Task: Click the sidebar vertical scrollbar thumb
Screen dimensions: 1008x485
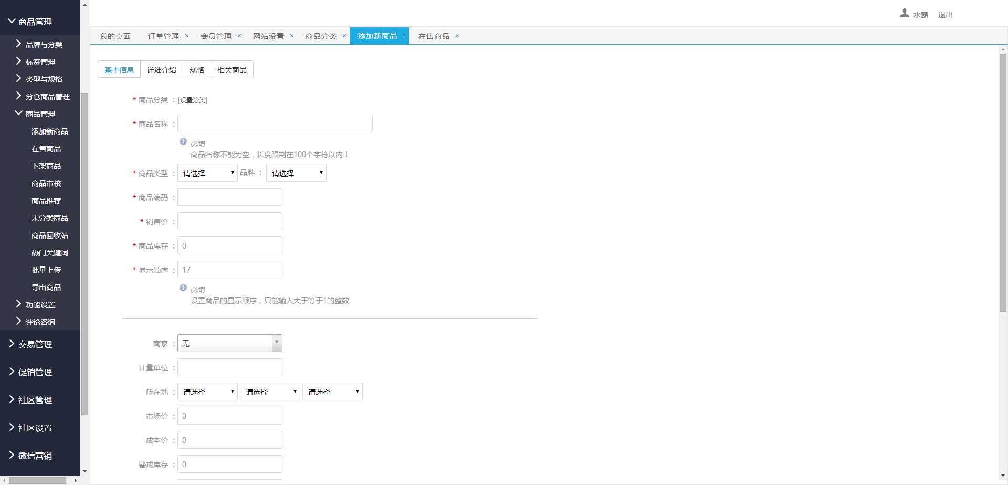Action: coord(85,254)
